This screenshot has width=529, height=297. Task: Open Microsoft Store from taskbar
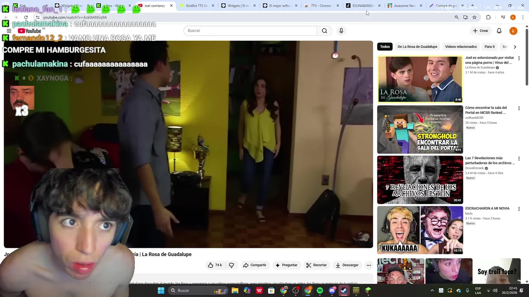pyautogui.click(x=271, y=290)
